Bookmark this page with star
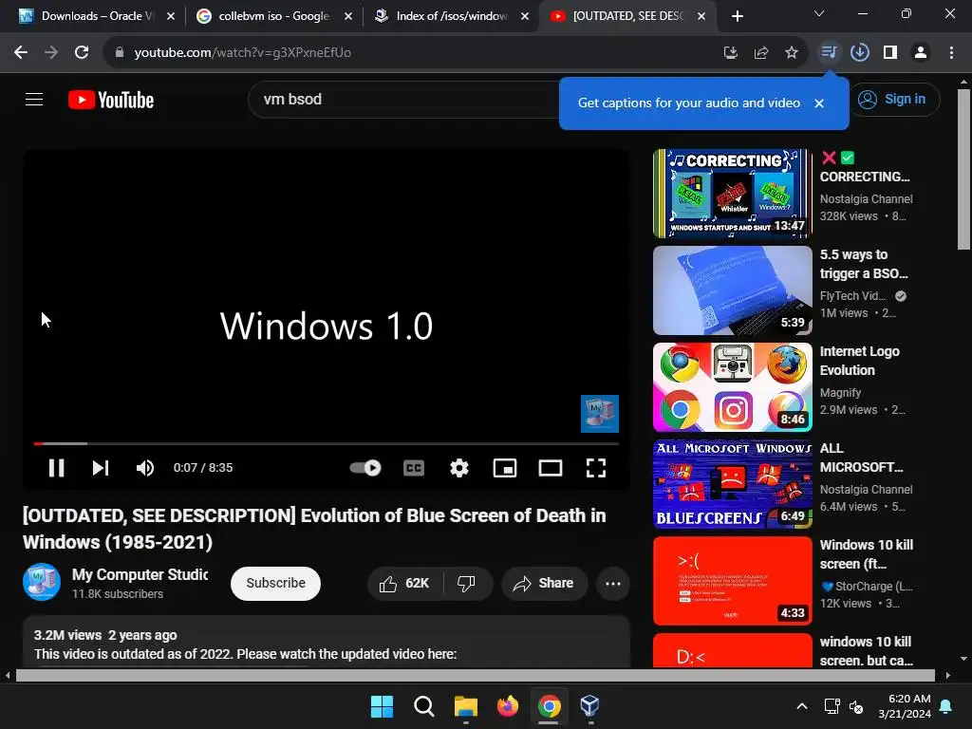Image resolution: width=972 pixels, height=729 pixels. tap(792, 53)
